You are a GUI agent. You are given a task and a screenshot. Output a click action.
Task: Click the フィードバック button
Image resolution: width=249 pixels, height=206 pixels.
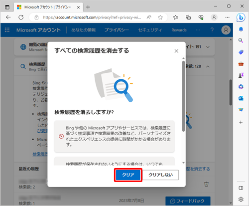tap(188, 201)
